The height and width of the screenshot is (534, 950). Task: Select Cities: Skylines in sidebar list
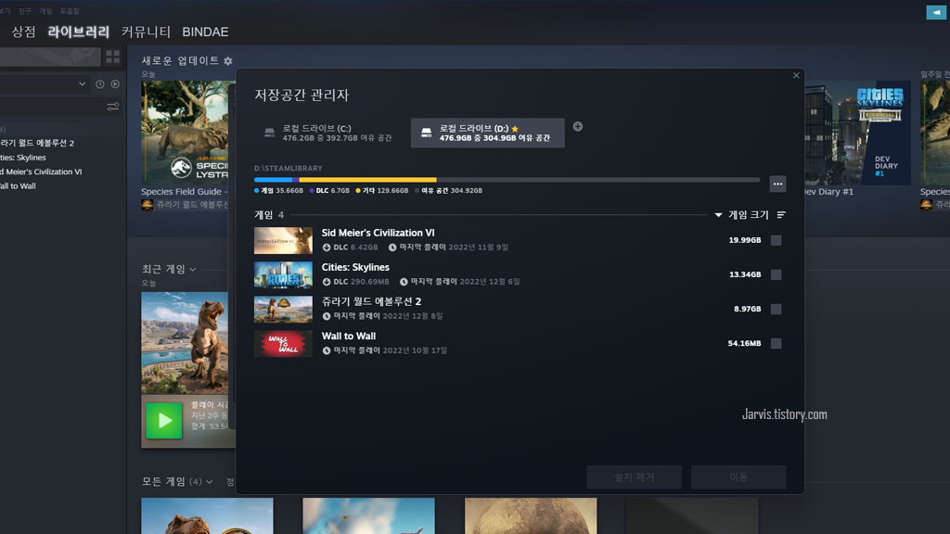tap(23, 158)
